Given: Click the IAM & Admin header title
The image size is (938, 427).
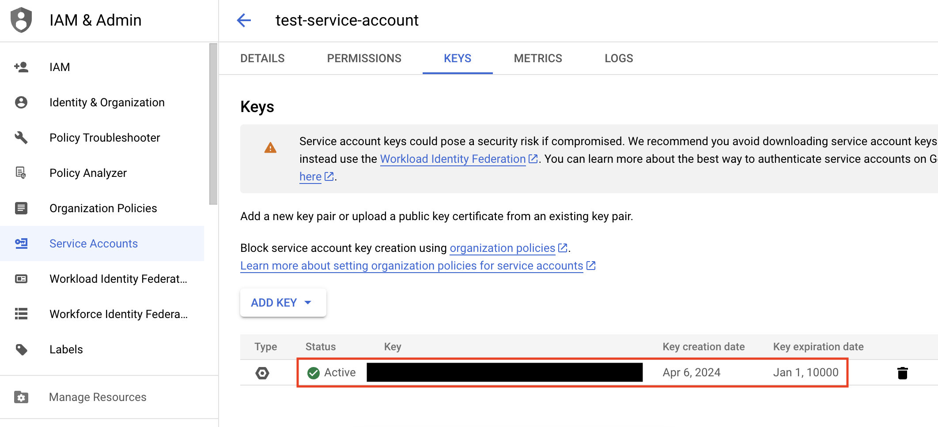Looking at the screenshot, I should pyautogui.click(x=95, y=20).
